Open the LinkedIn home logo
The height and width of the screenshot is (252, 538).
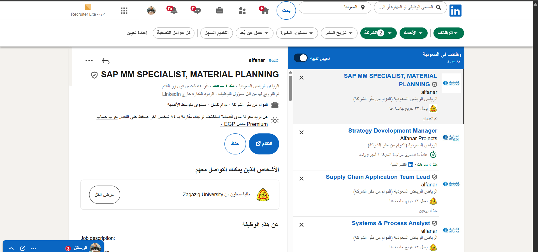(x=455, y=11)
